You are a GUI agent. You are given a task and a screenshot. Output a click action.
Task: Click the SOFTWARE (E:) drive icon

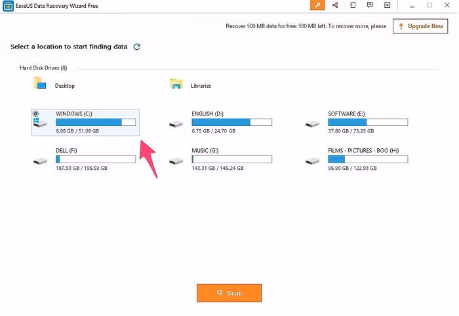coord(312,124)
